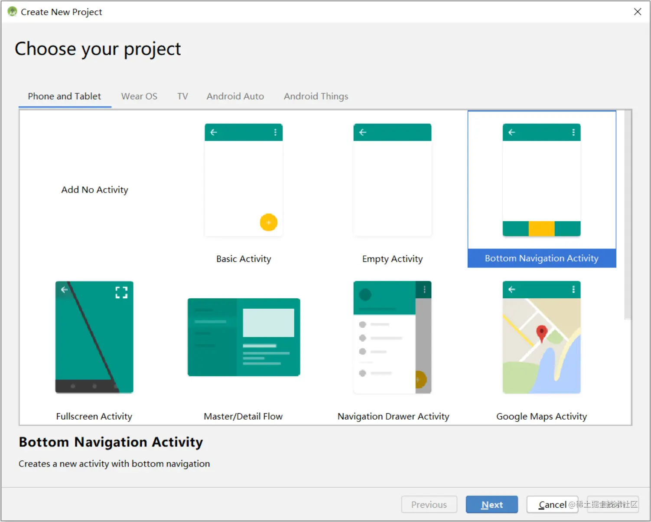Click the back arrow in Bottom Navigation Activity preview

[x=511, y=132]
